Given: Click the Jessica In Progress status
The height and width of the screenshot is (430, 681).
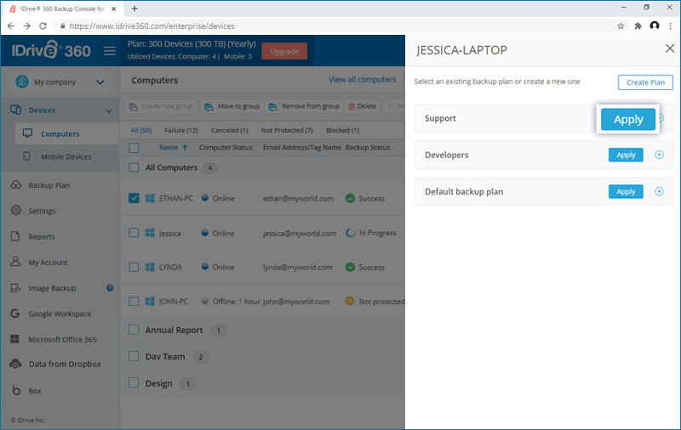Looking at the screenshot, I should 371,233.
